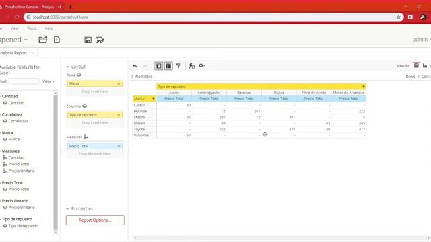Click the admin user label

click(x=420, y=40)
